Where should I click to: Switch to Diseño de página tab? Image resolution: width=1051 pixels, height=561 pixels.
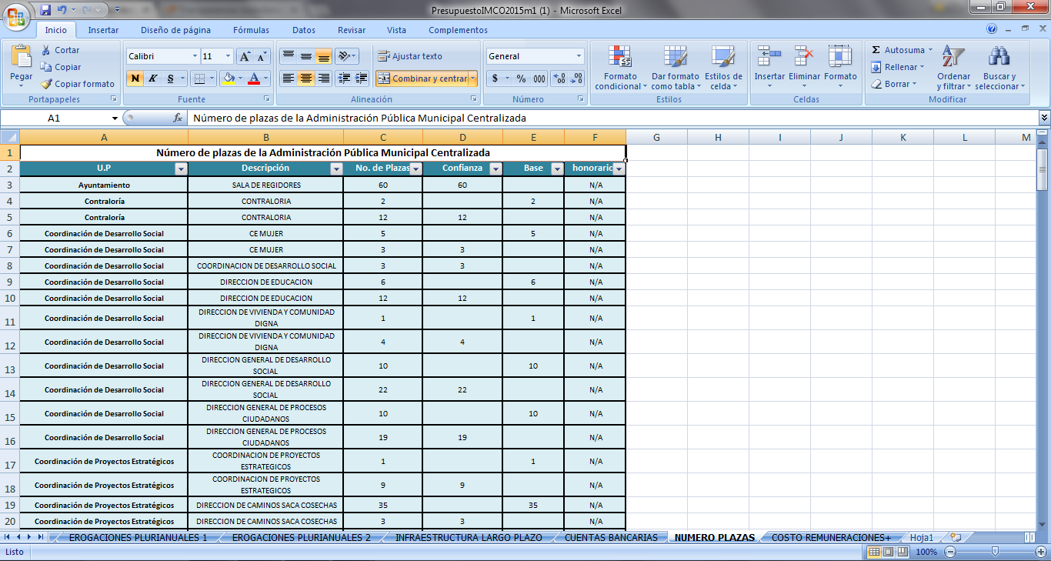click(x=175, y=30)
